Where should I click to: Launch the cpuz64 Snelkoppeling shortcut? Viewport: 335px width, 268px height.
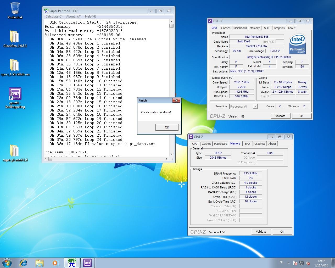point(15,98)
